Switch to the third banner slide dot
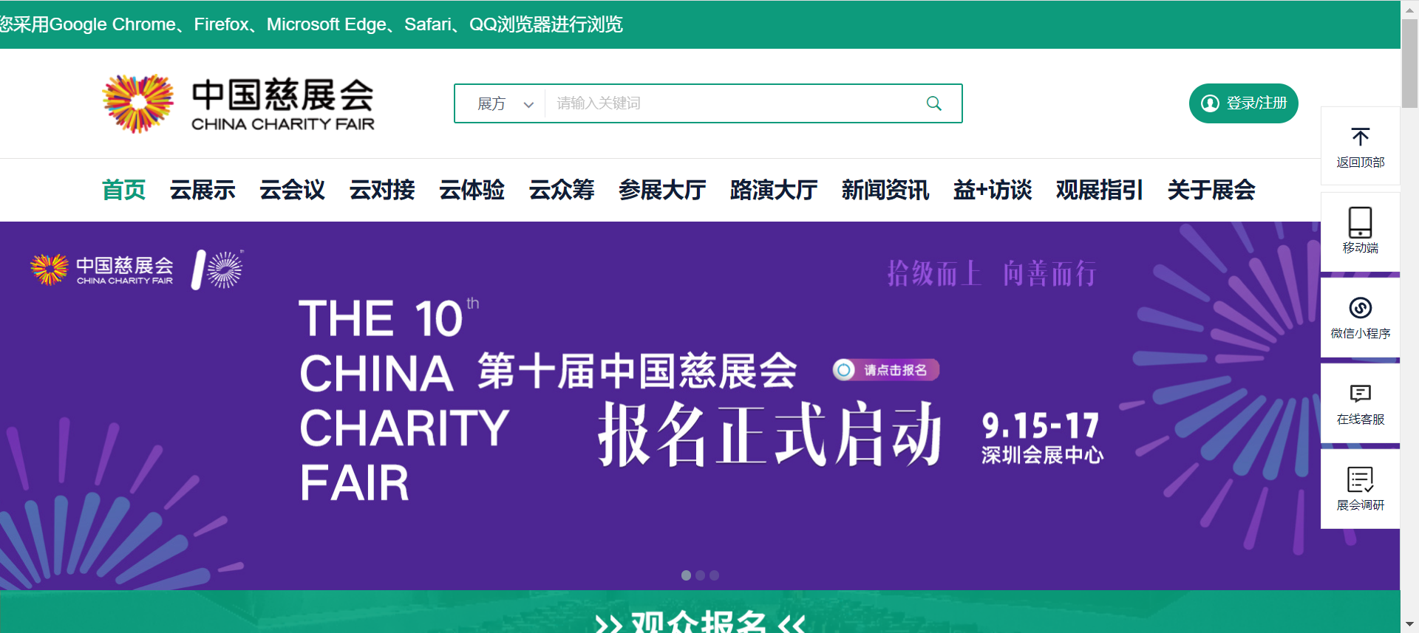This screenshot has width=1419, height=633. tap(714, 575)
